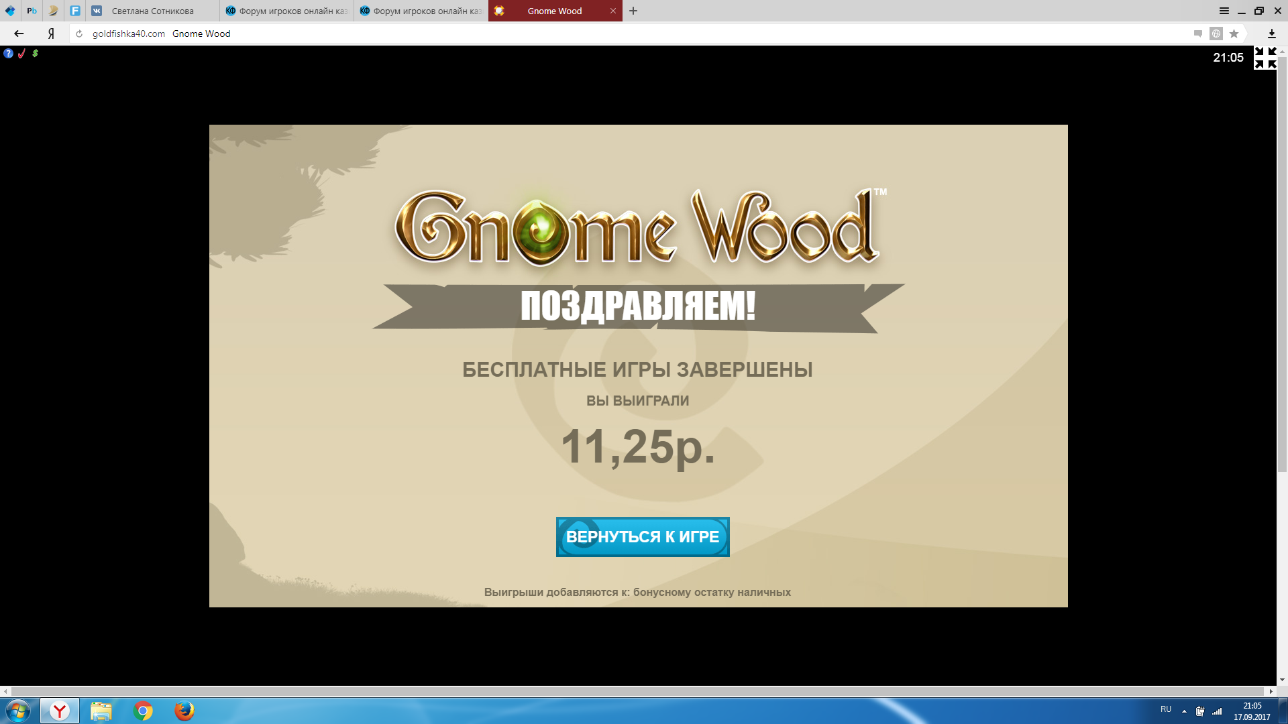This screenshot has width=1288, height=724.
Task: Open the downloads arrow icon
Action: (1271, 34)
